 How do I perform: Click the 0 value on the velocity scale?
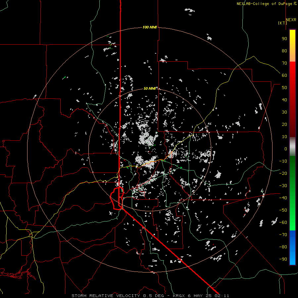point(286,149)
